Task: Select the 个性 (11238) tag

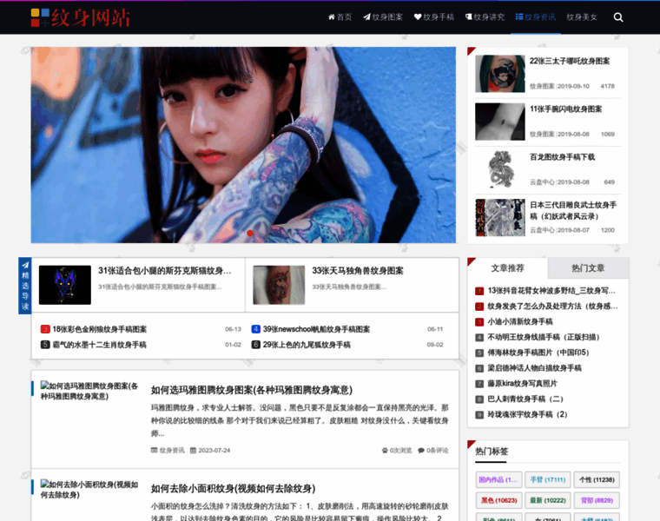Action: (x=597, y=480)
